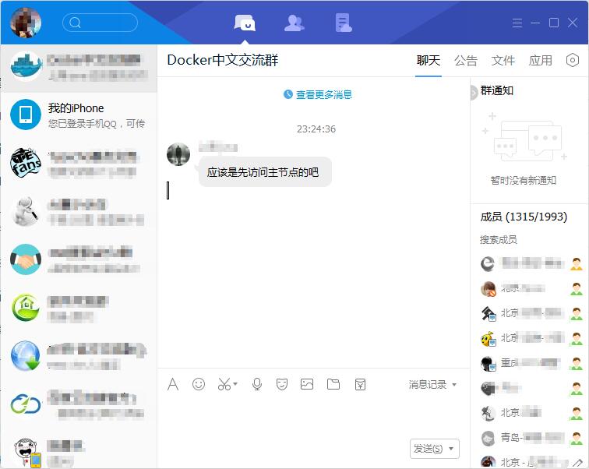Click the message input text area
This screenshot has width=589, height=469.
click(x=313, y=415)
